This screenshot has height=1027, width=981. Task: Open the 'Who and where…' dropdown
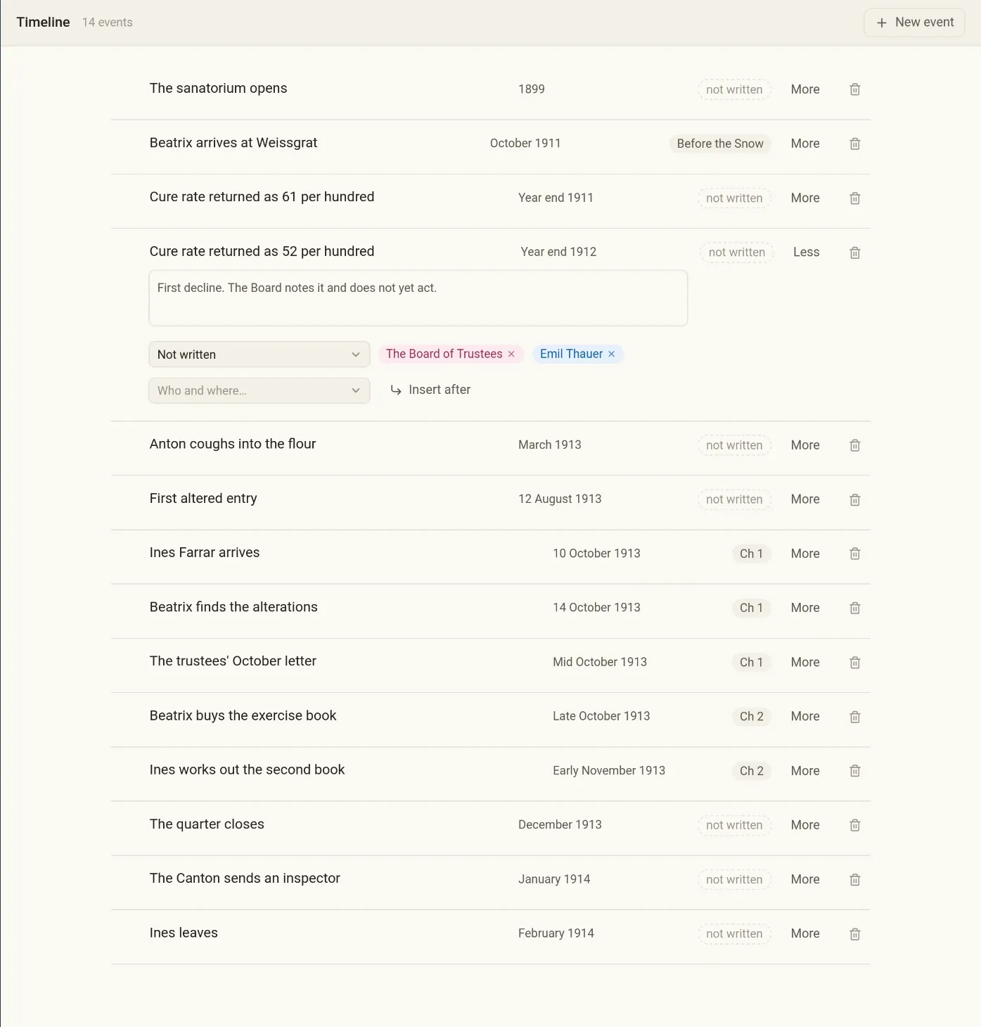coord(259,390)
